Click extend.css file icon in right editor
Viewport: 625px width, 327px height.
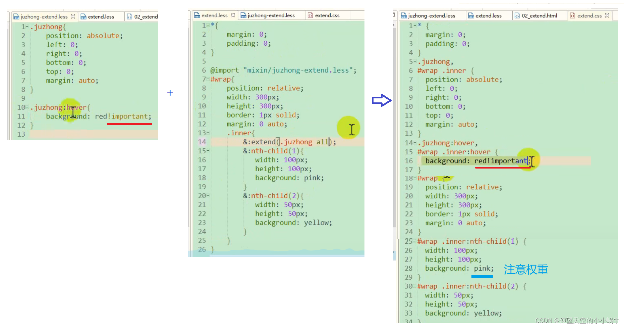pyautogui.click(x=572, y=15)
